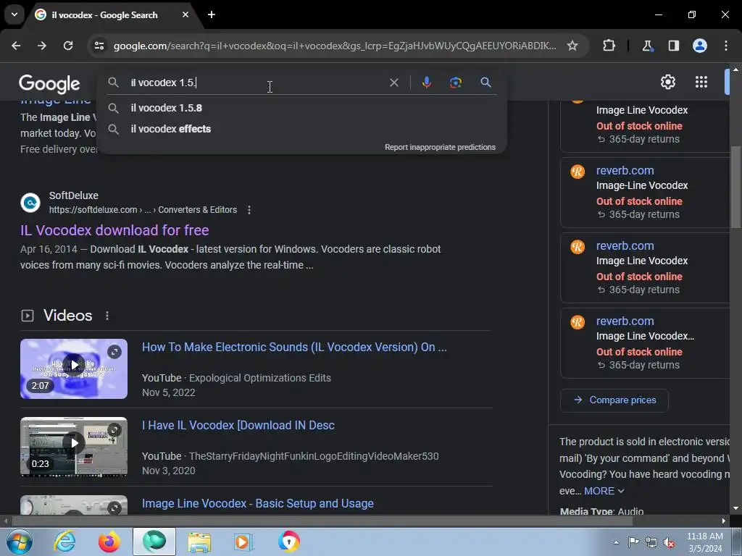
Task: Open Chrome Labs flask icon
Action: point(647,46)
